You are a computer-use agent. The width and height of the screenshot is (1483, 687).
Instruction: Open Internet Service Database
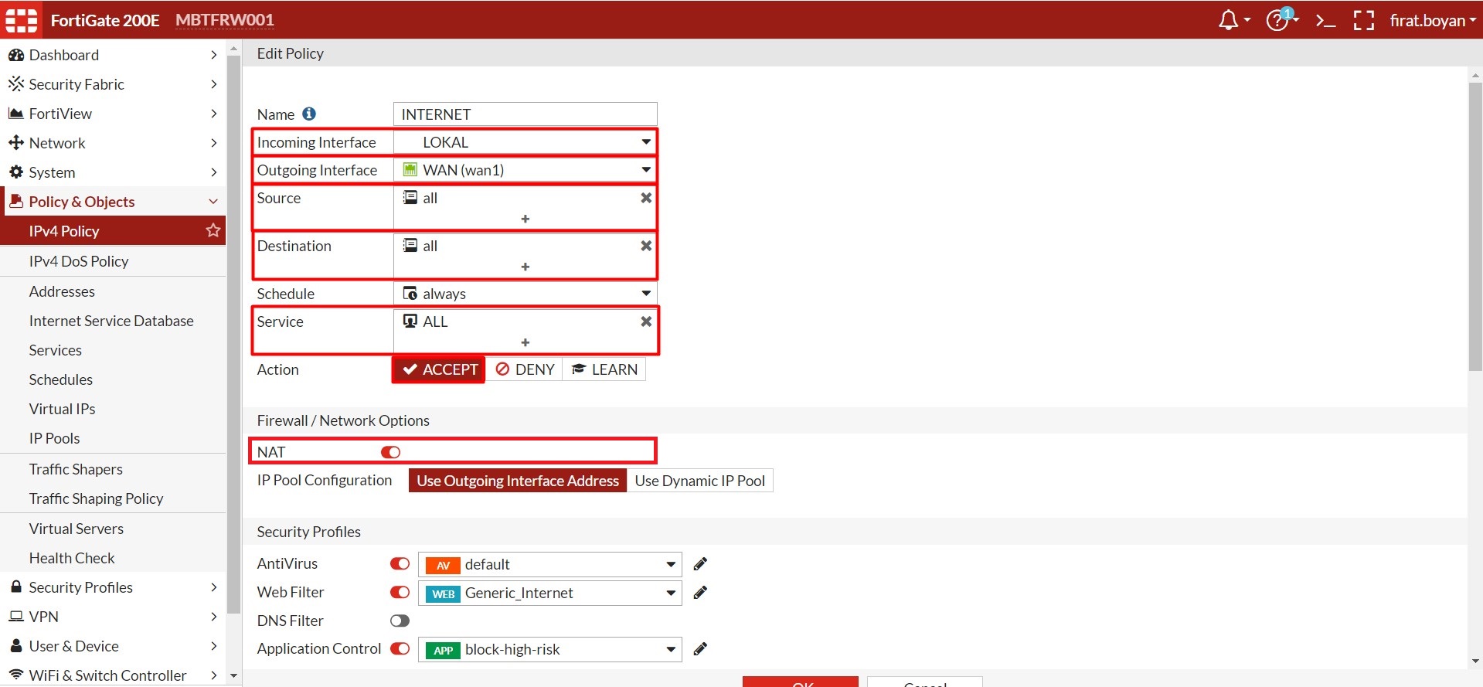[x=113, y=321]
